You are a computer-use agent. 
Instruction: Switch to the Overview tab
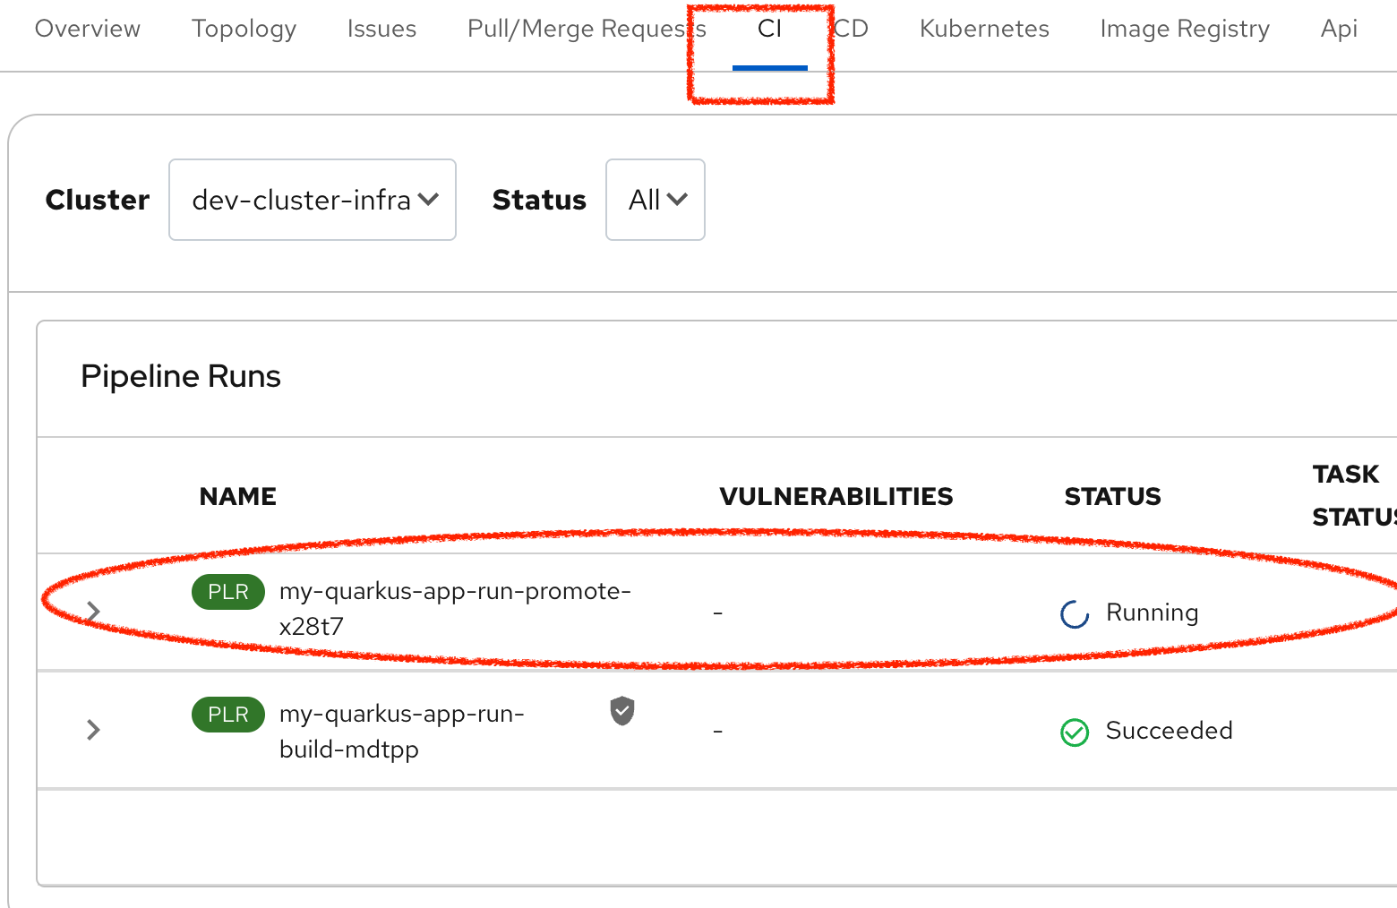point(88,29)
